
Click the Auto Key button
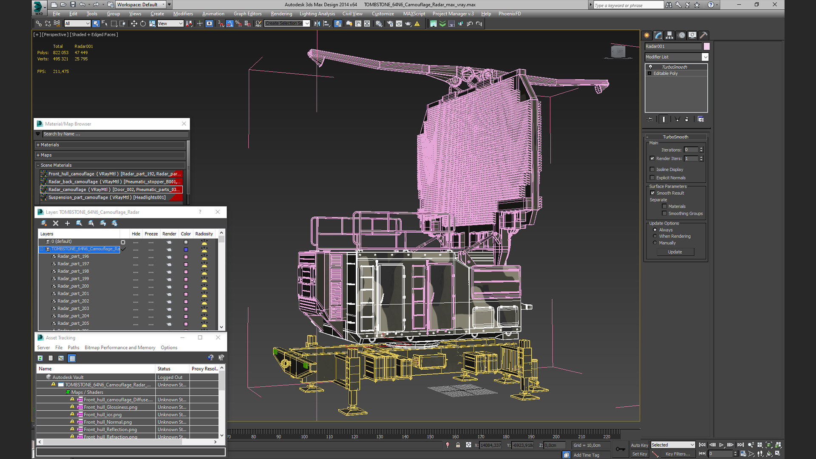tap(639, 445)
